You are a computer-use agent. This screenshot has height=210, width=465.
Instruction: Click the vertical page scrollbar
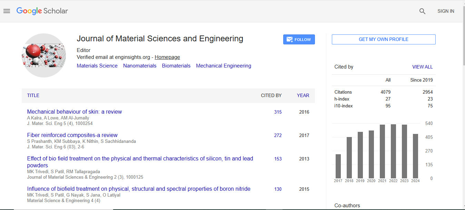click(463, 103)
